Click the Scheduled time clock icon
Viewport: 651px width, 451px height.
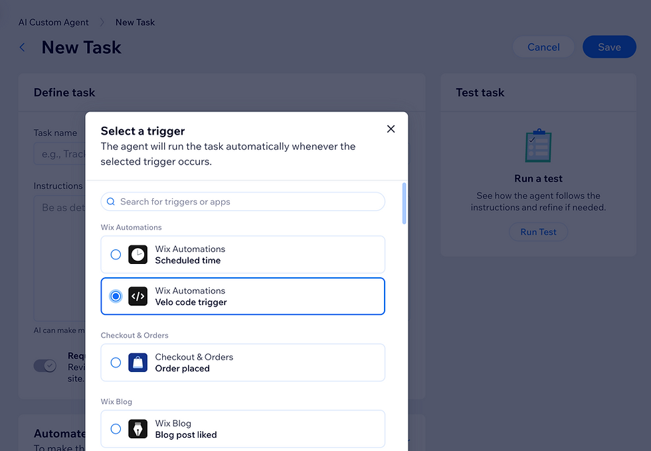(138, 255)
